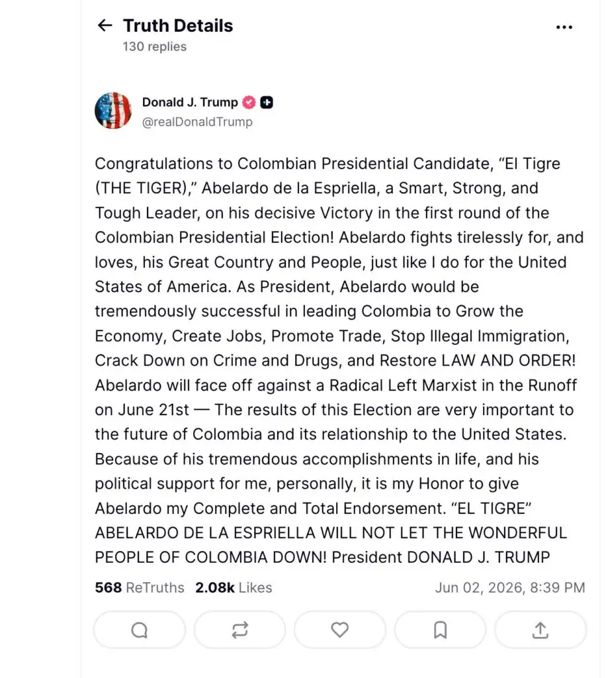
Task: Open the three-dots more options menu
Action: [x=564, y=27]
